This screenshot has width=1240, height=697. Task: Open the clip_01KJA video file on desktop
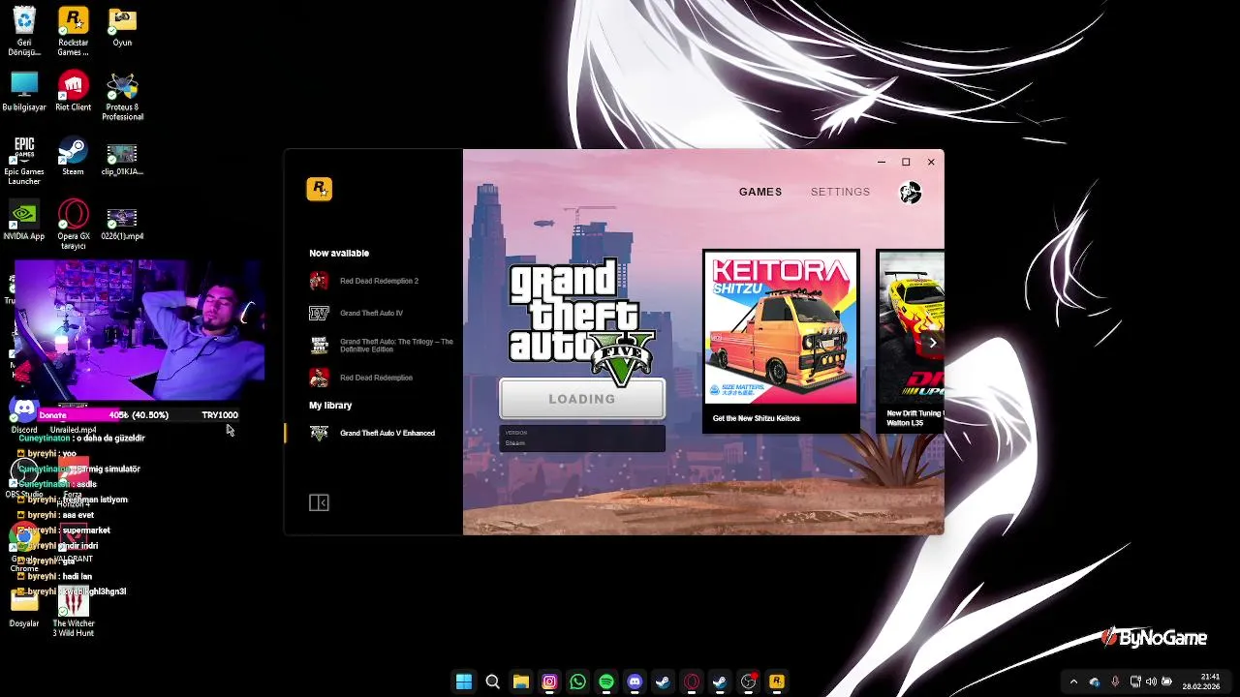122,160
